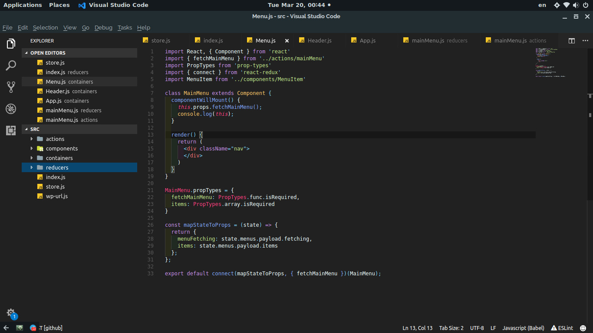The image size is (593, 333).
Task: Open the Help menu
Action: coord(143,27)
